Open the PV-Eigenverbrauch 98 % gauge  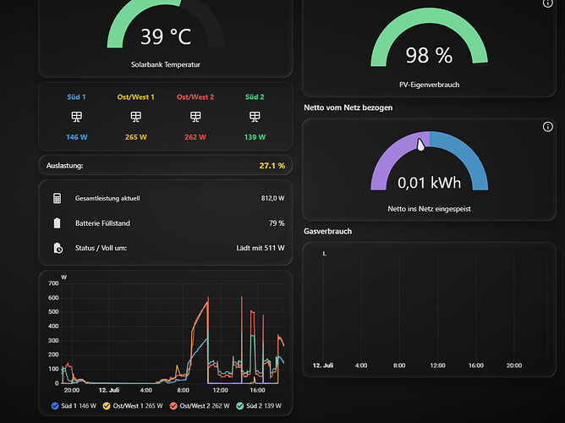click(429, 47)
